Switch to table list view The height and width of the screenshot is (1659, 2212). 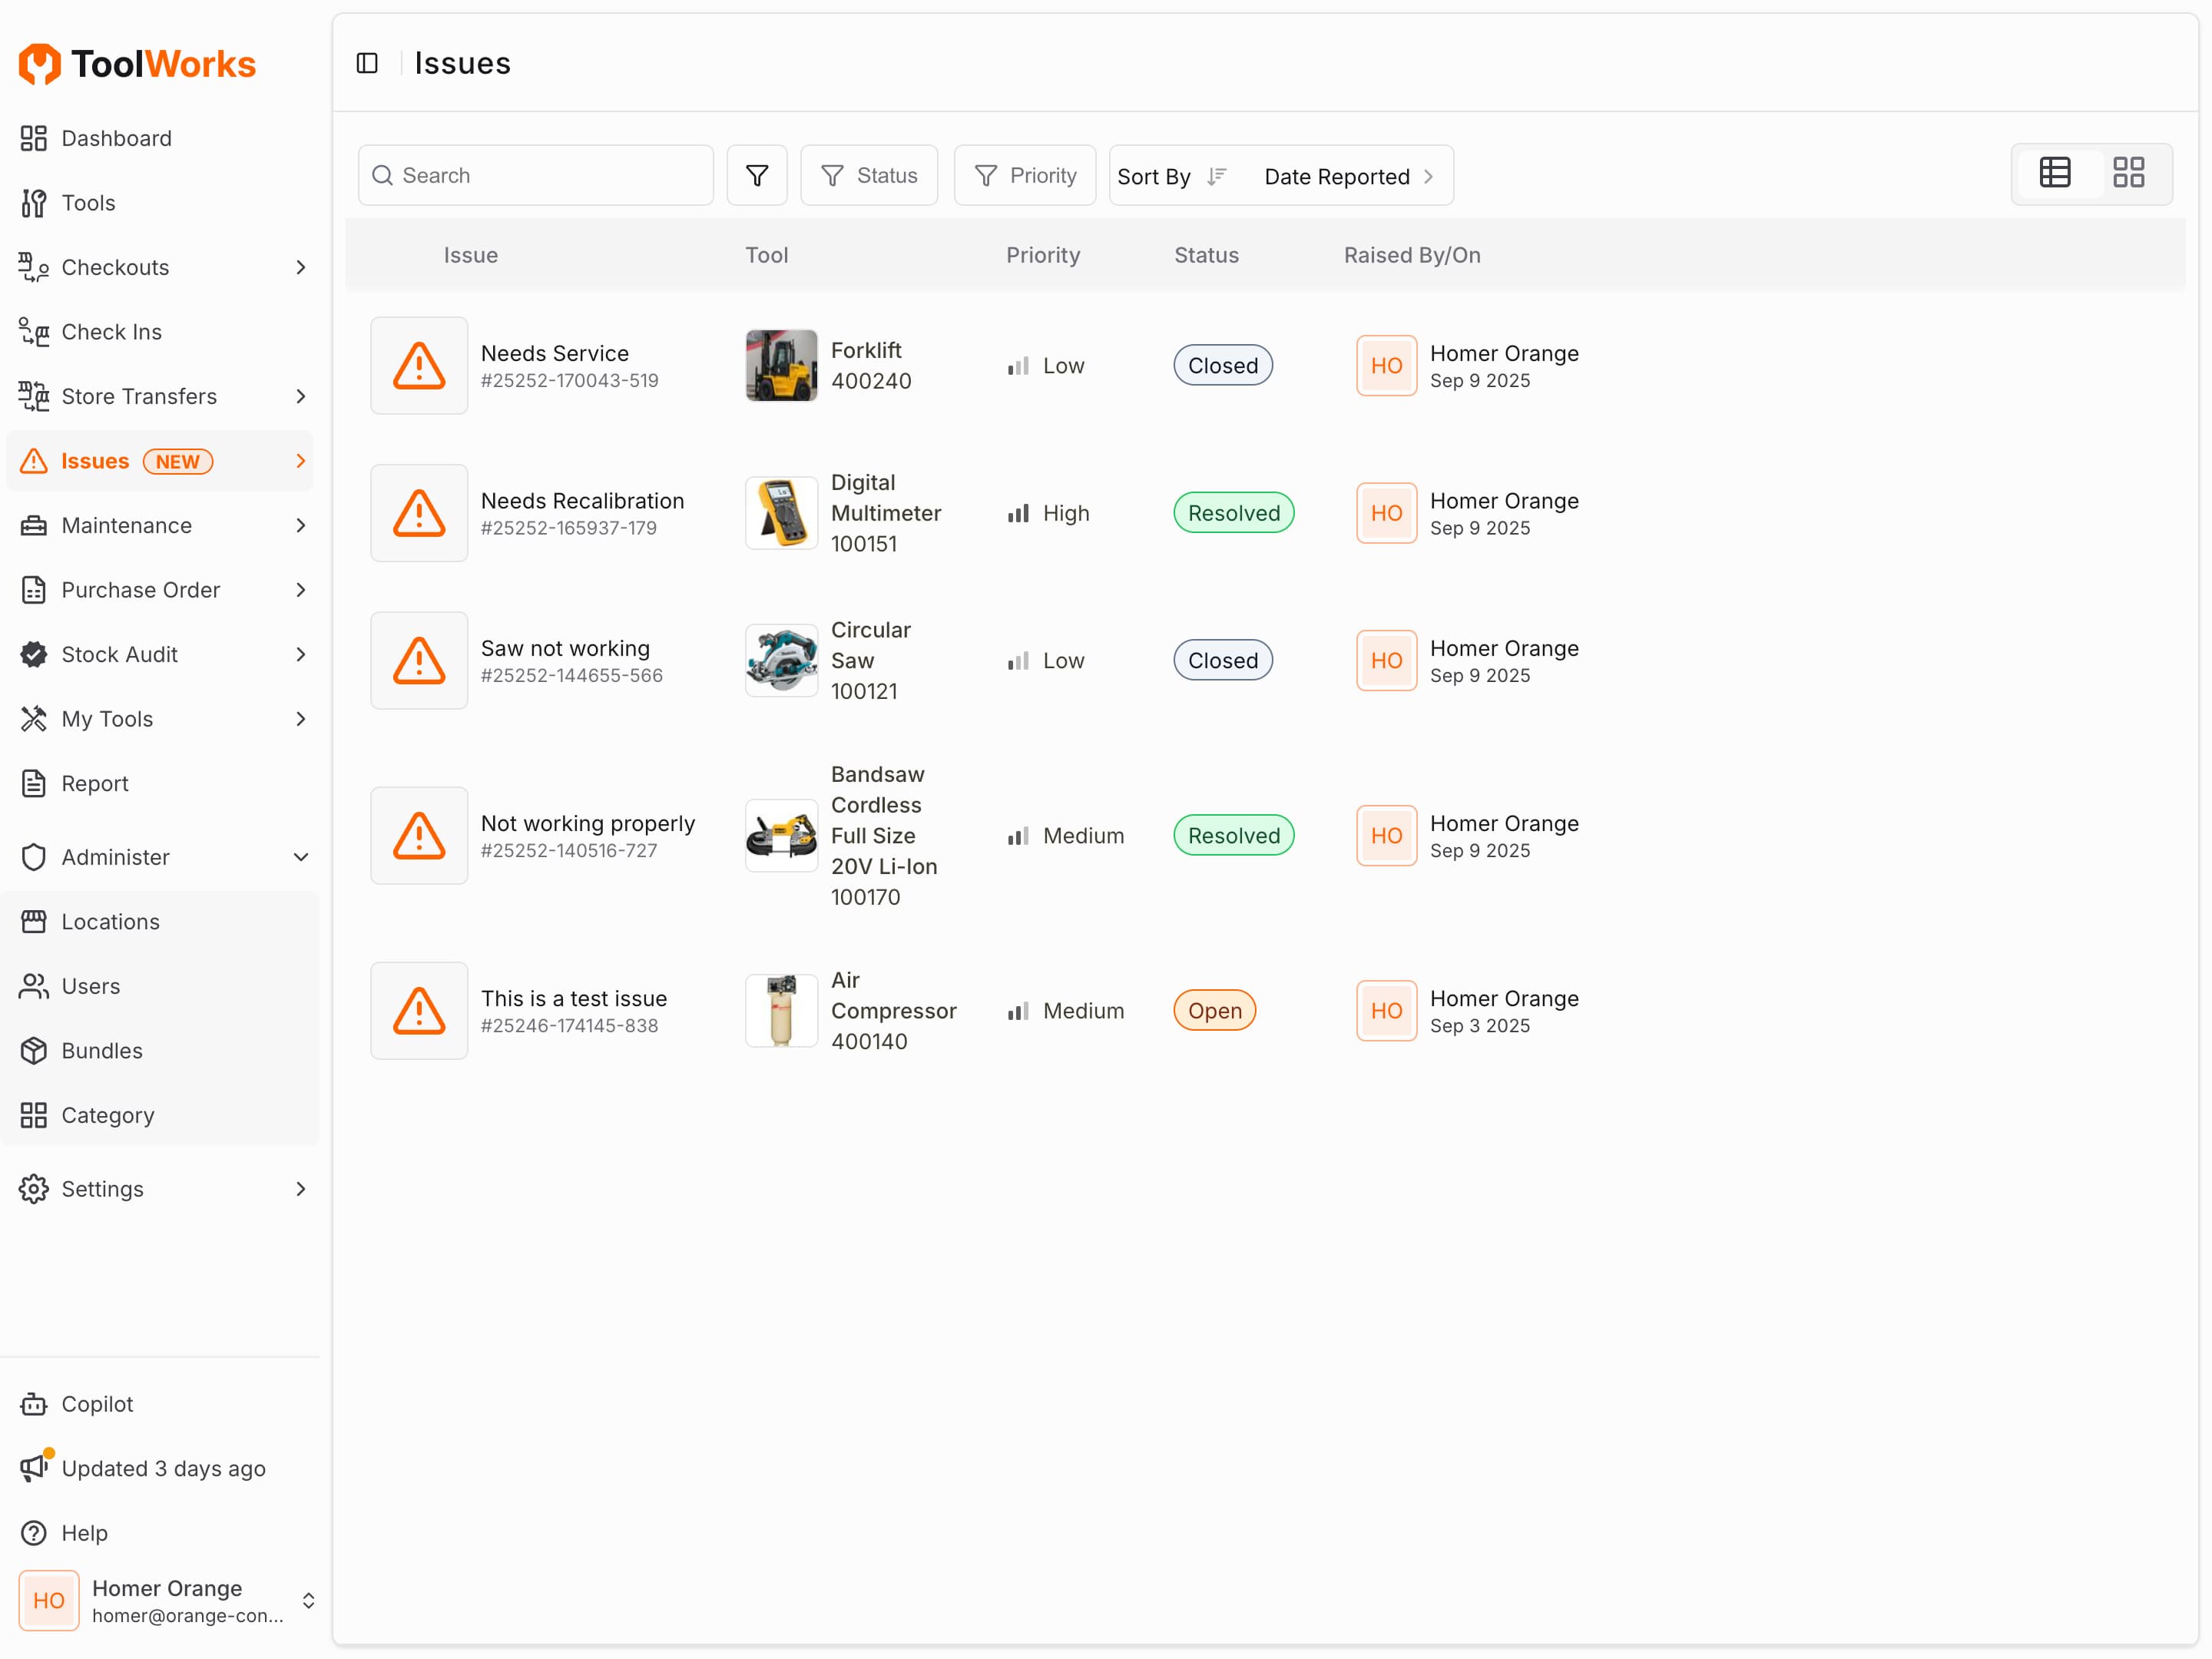pyautogui.click(x=2055, y=173)
